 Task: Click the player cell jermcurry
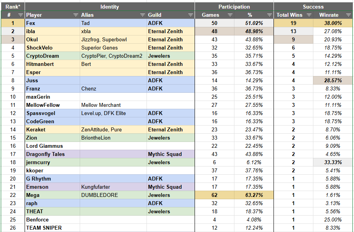point(52,162)
